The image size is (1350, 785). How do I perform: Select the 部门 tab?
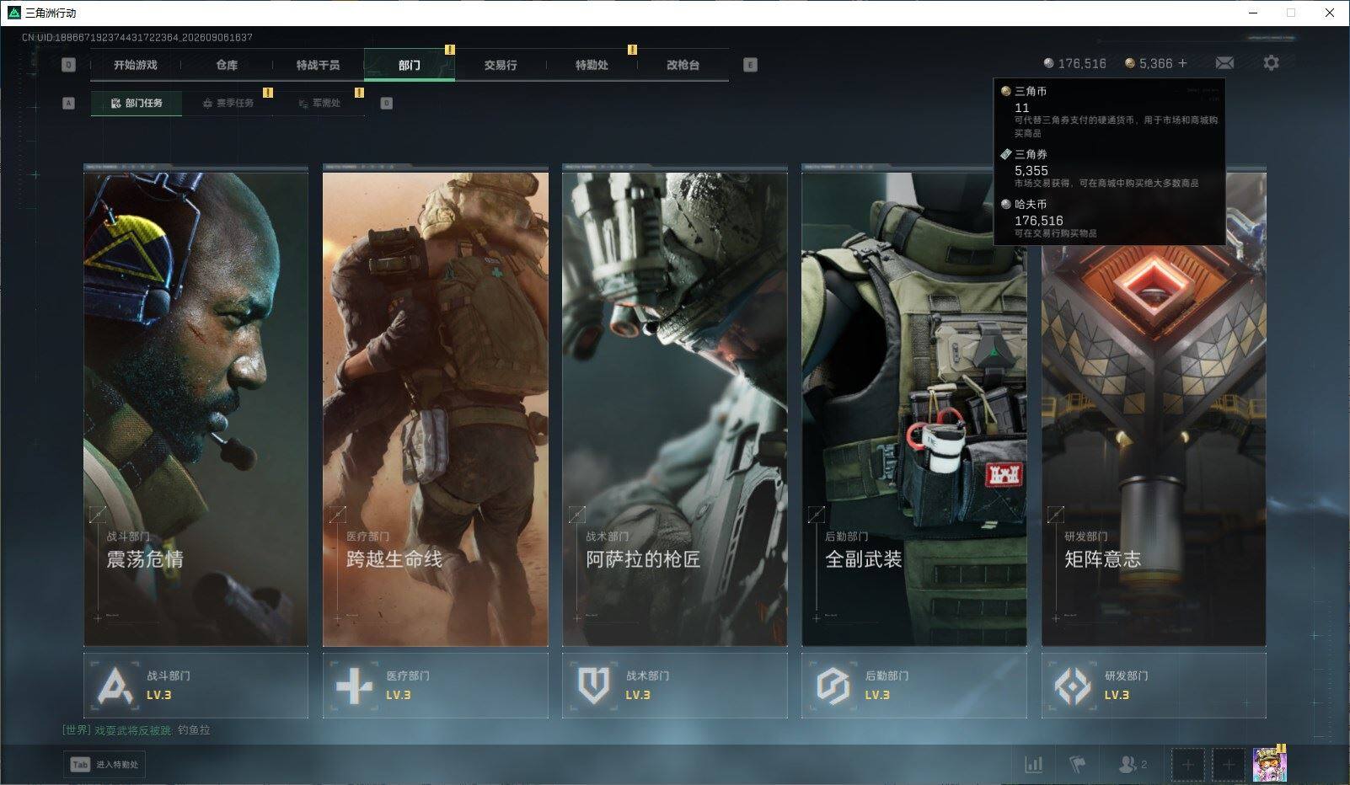(x=410, y=65)
